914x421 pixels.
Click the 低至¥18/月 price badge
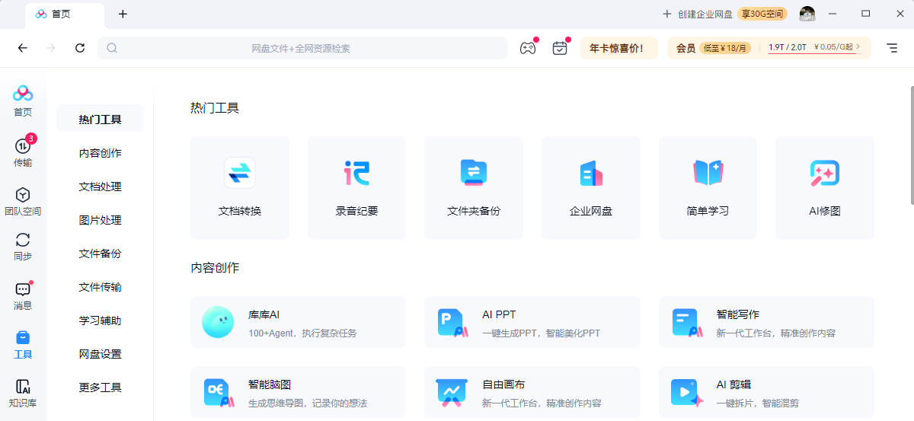point(725,48)
